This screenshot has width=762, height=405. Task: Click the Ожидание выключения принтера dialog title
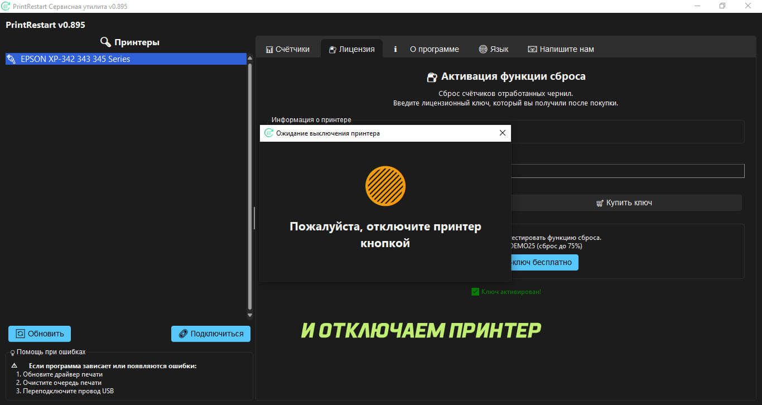coord(328,133)
